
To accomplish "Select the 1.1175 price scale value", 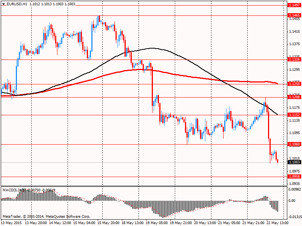I will [295, 108].
